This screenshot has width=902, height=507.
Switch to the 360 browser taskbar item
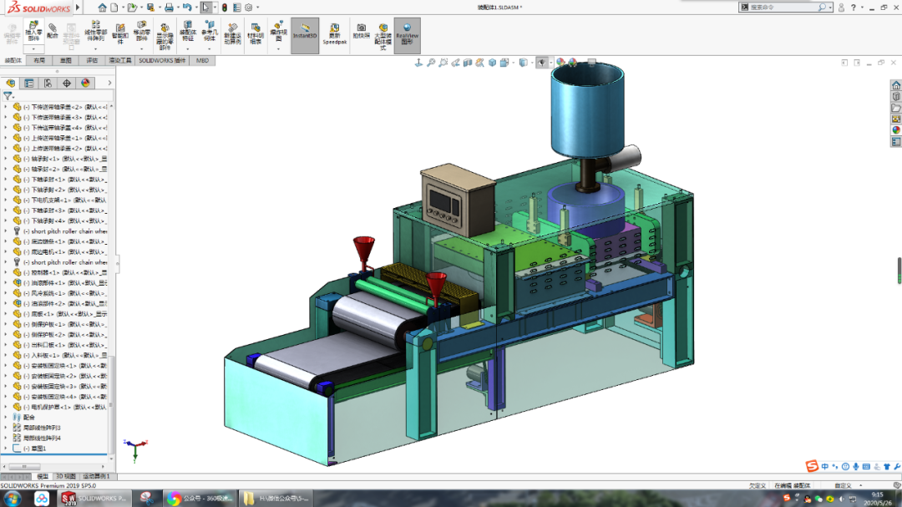click(x=199, y=499)
